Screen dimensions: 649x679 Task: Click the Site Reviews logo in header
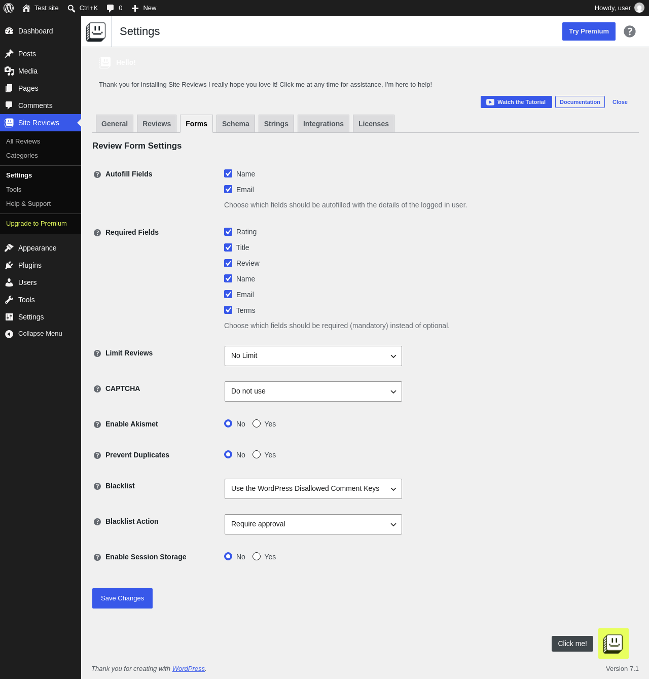pyautogui.click(x=96, y=31)
